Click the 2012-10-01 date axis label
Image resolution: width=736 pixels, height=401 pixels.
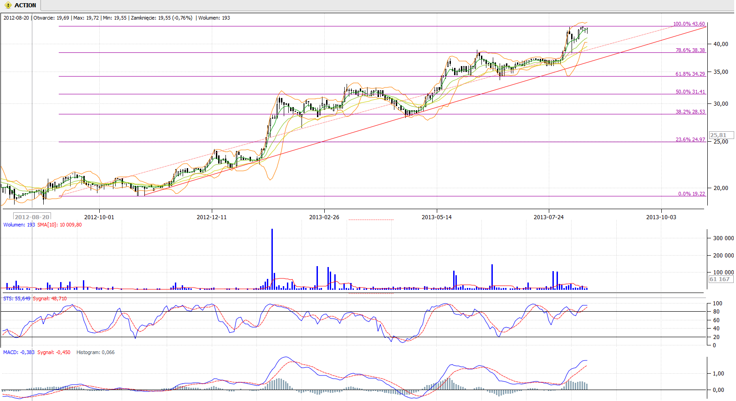pyautogui.click(x=99, y=217)
